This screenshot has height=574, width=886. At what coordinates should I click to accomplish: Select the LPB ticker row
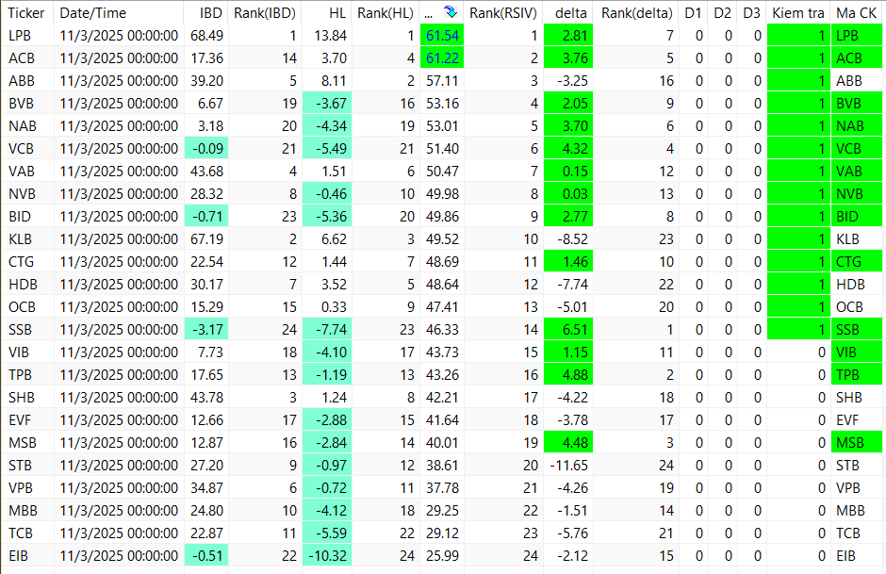(442, 36)
